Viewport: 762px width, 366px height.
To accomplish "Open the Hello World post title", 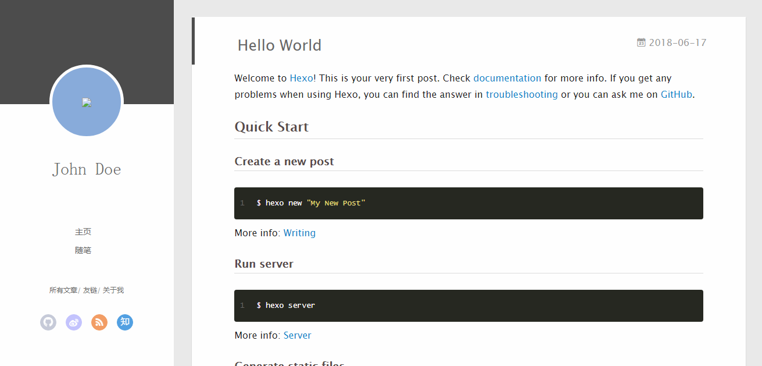I will 280,45.
